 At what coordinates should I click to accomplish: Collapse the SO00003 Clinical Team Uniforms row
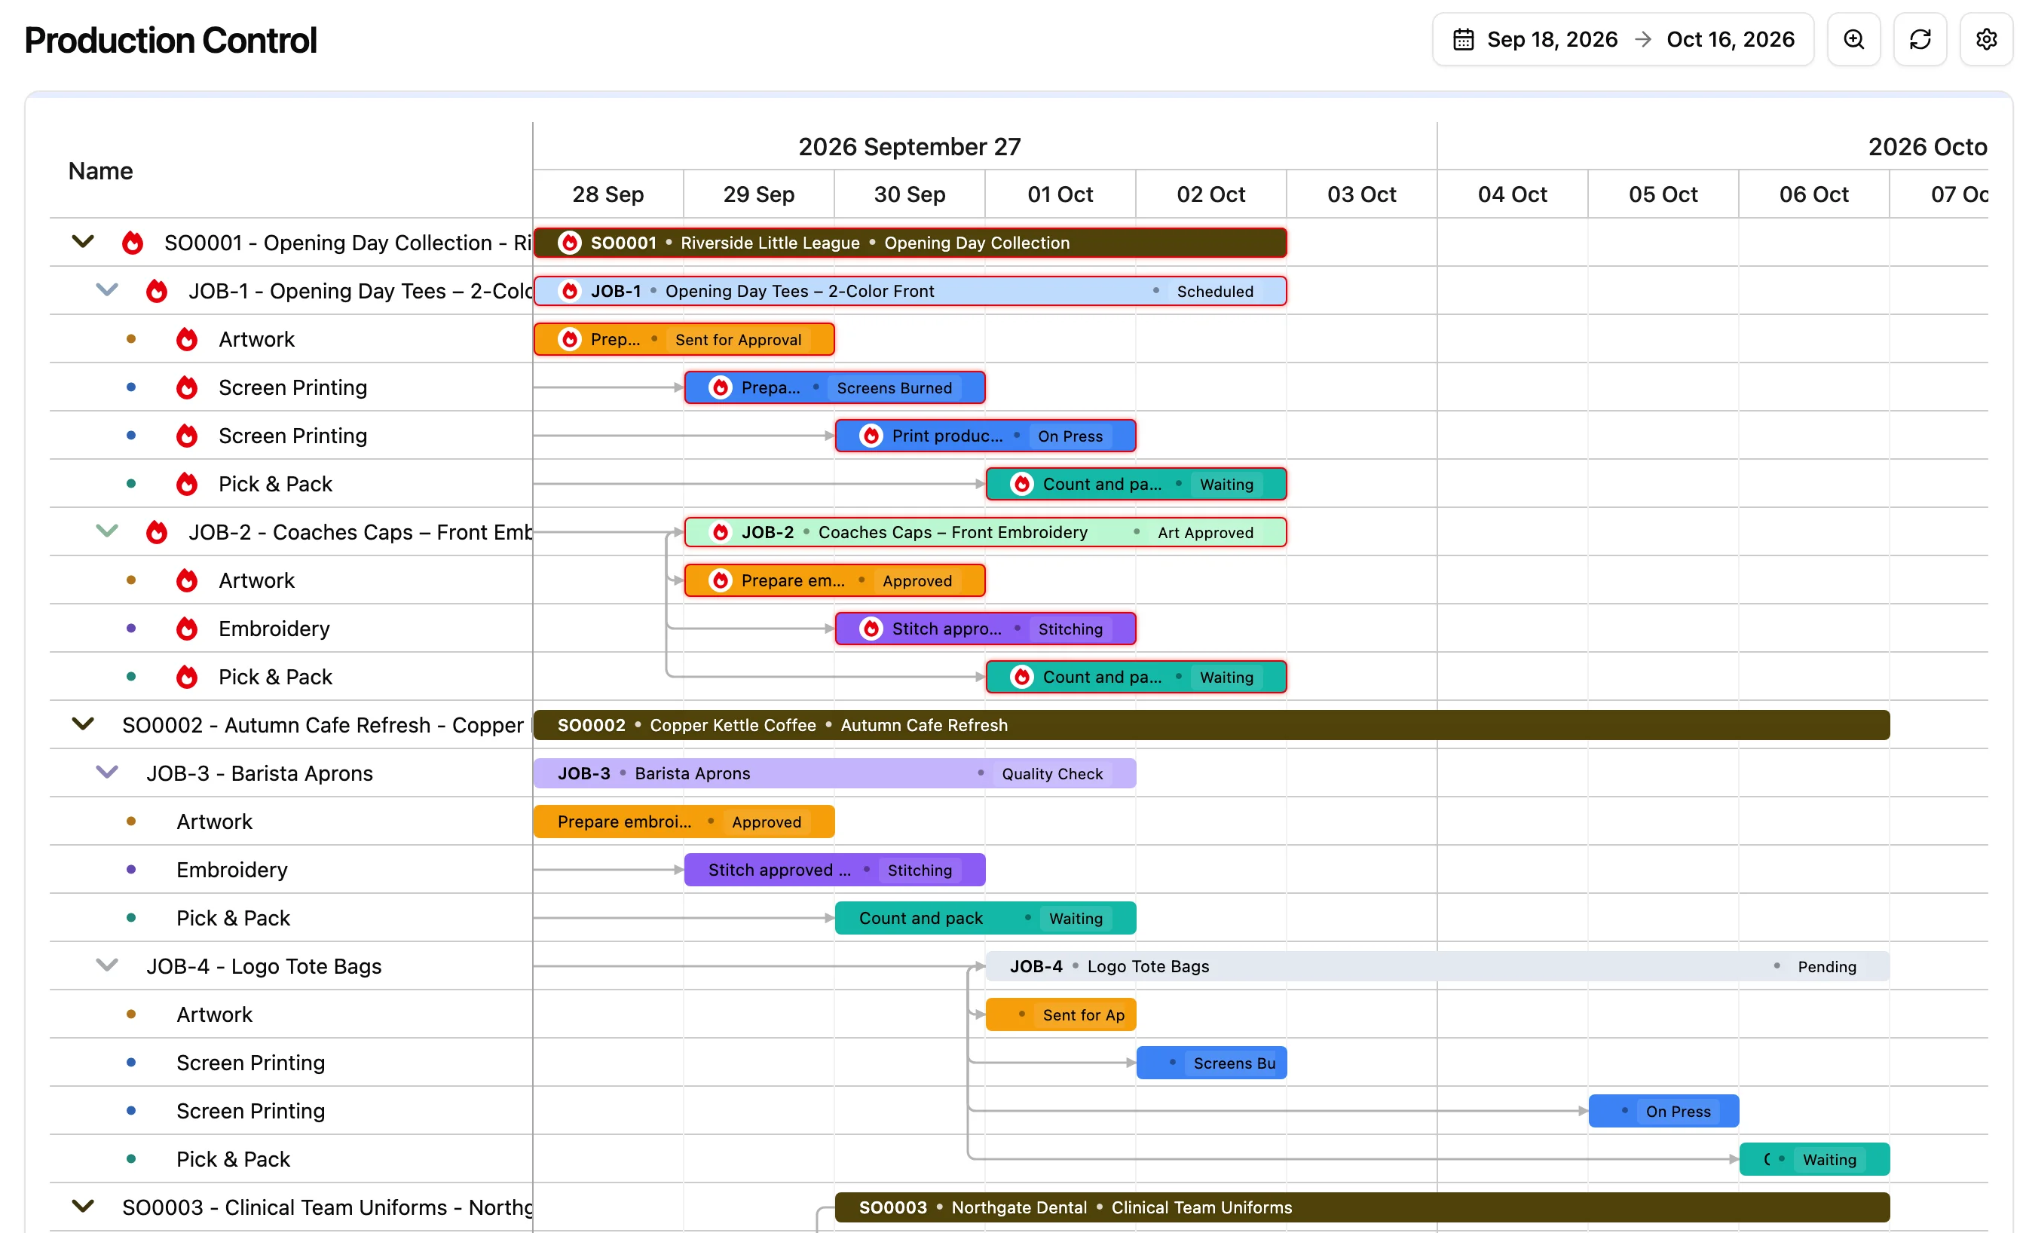coord(83,1206)
